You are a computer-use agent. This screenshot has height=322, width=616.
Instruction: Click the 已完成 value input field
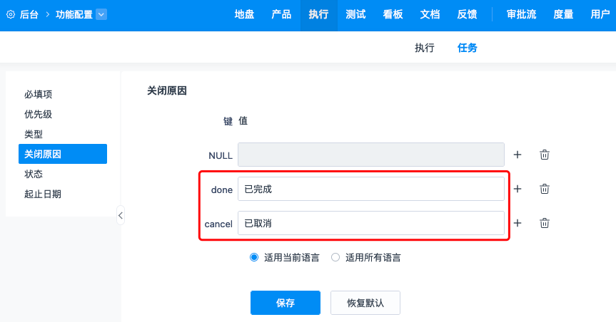coord(371,189)
